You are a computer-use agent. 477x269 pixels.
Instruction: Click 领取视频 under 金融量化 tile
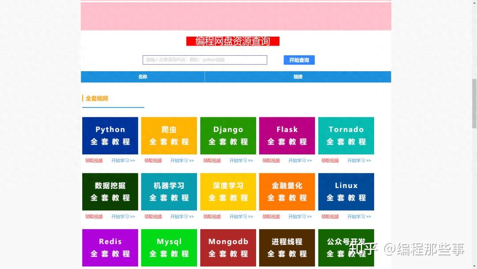pos(271,217)
